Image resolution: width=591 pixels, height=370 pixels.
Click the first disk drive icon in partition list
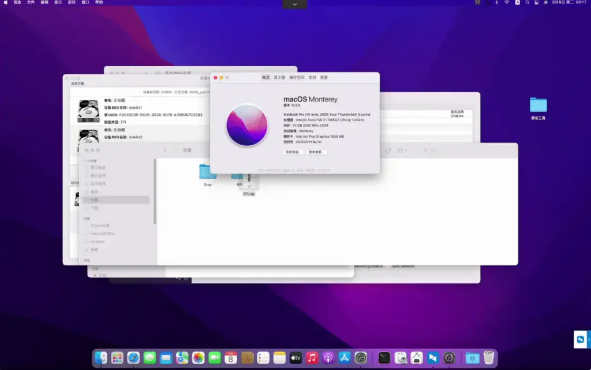click(x=88, y=111)
